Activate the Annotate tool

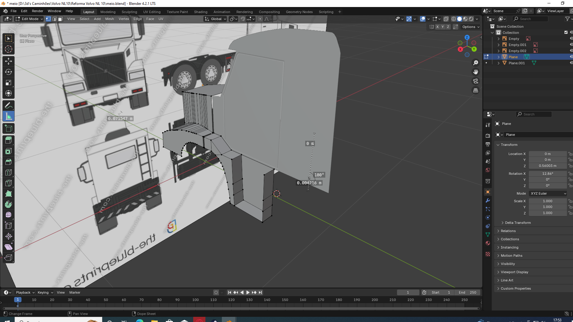tap(9, 106)
